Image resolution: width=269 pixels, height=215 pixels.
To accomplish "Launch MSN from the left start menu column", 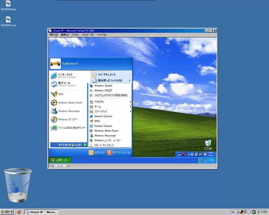I will coord(69,94).
